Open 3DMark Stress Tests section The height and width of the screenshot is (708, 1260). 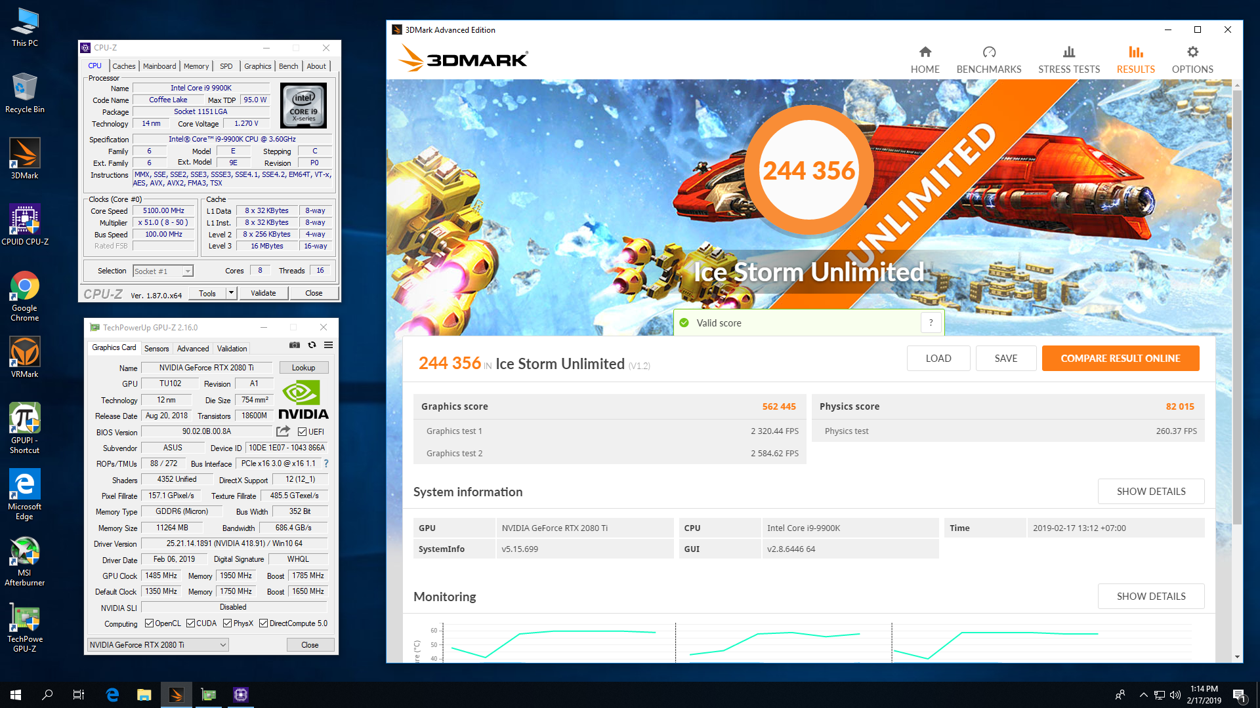[1069, 60]
